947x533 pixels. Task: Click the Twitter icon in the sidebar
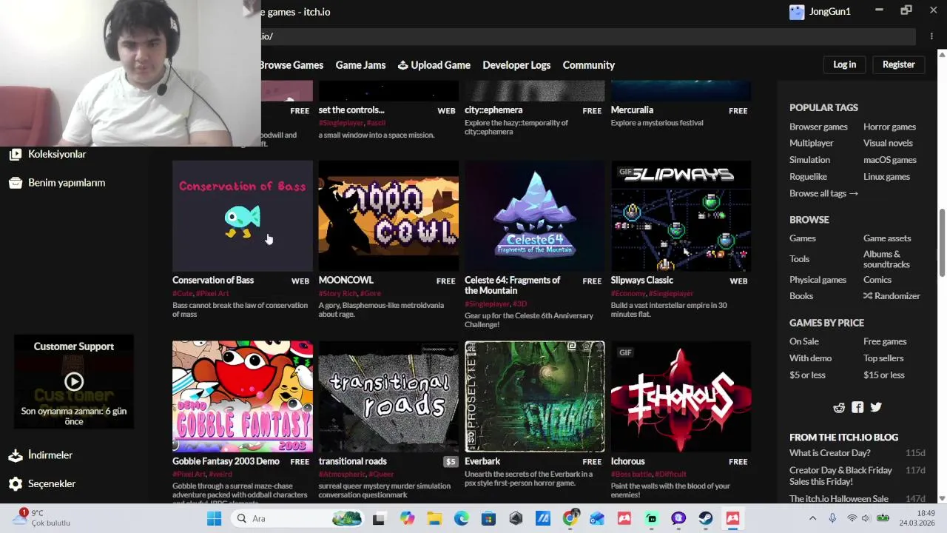[876, 407]
